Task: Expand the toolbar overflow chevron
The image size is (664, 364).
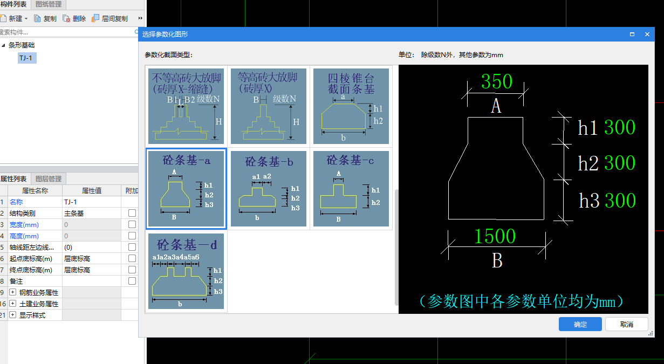Action: (141, 18)
